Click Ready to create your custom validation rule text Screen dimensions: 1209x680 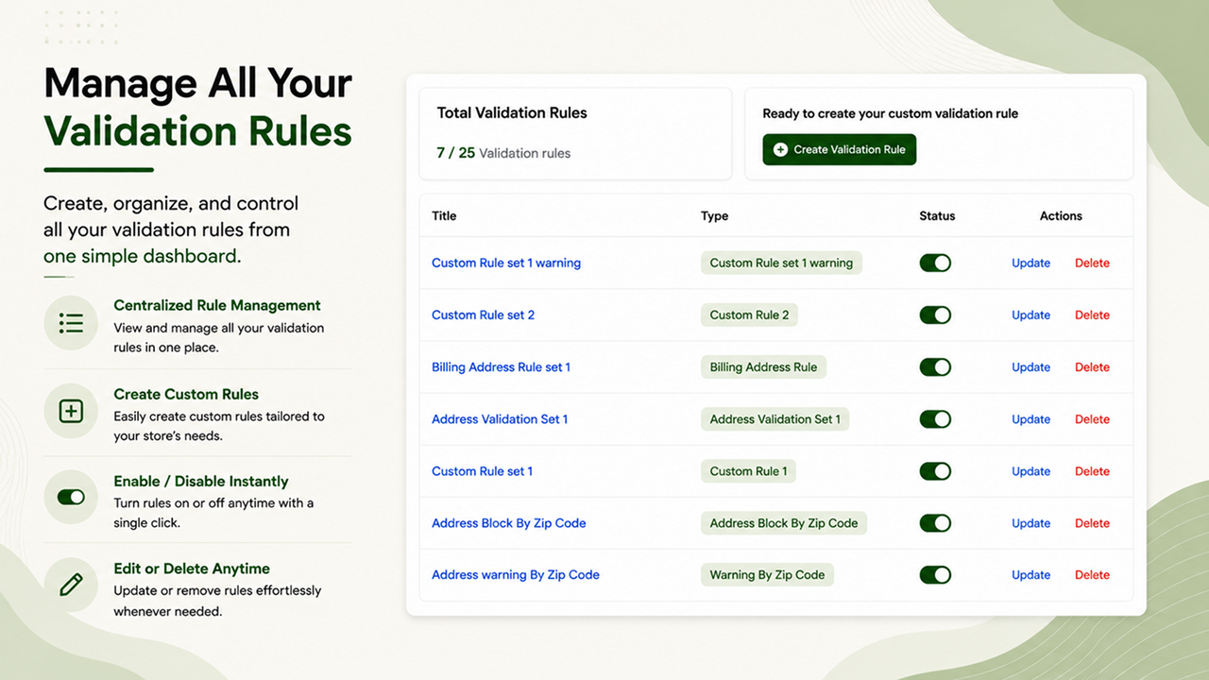(x=890, y=113)
